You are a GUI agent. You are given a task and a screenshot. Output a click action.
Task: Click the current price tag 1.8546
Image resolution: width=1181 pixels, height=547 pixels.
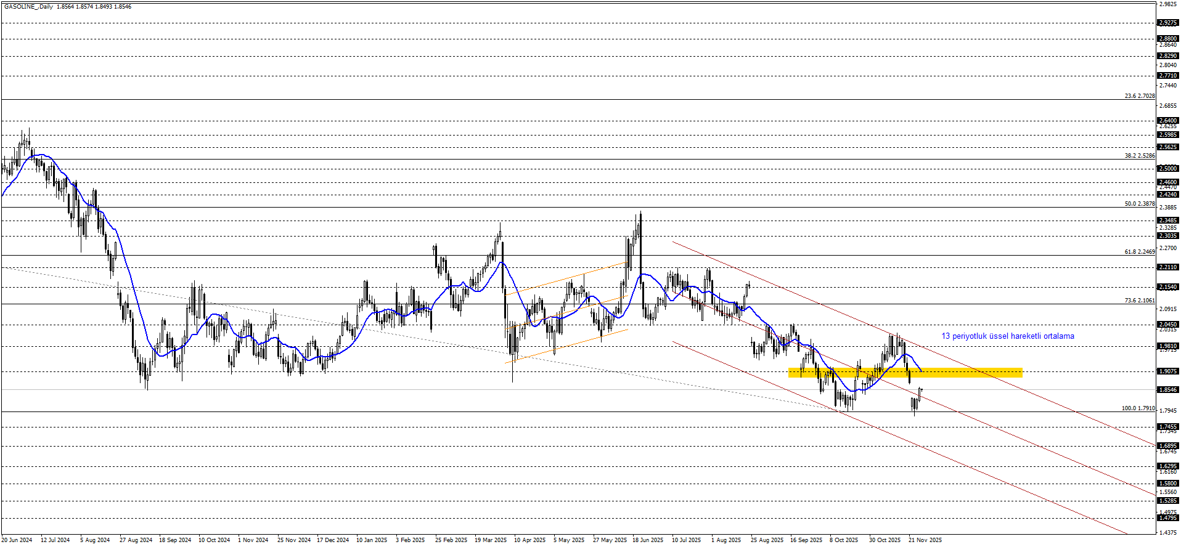point(1168,390)
